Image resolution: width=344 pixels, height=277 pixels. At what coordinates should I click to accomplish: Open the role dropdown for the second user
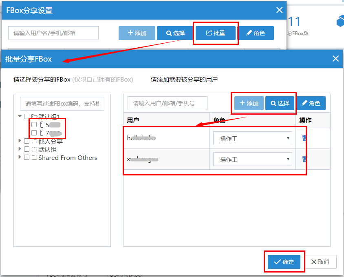[x=252, y=159]
